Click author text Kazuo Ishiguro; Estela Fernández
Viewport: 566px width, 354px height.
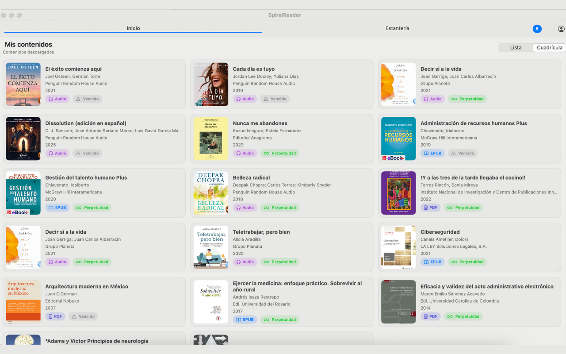click(x=267, y=131)
